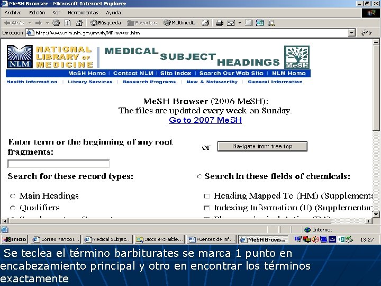Expand the address bar dropdown arrow
The image size is (381, 286).
pos(351,33)
